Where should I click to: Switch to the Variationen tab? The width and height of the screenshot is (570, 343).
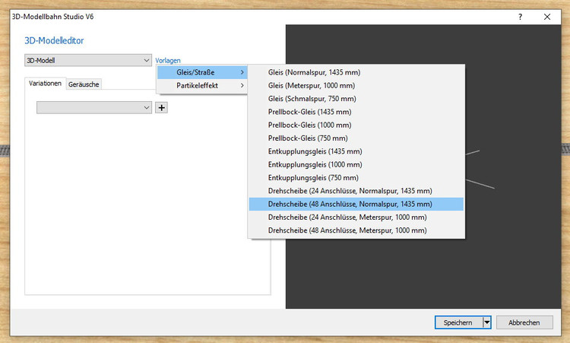coord(45,84)
